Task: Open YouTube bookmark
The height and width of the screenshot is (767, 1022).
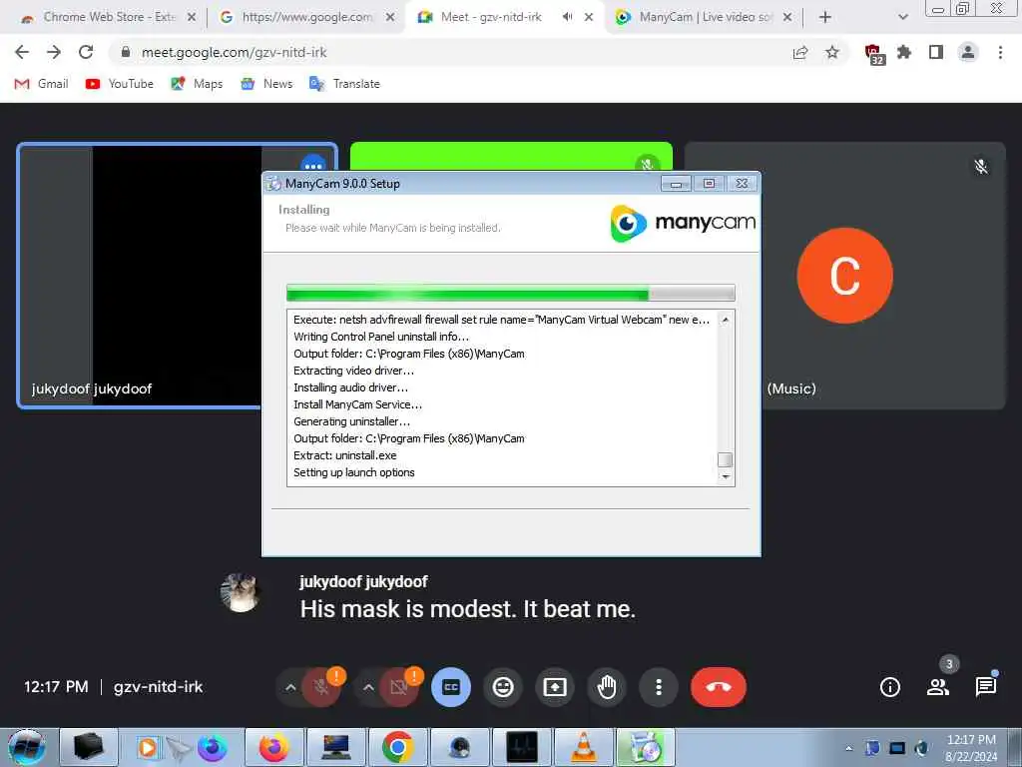Action: [120, 84]
